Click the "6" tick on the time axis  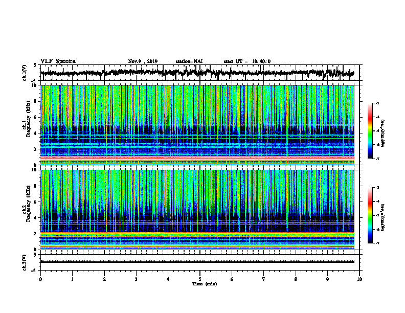point(232,279)
